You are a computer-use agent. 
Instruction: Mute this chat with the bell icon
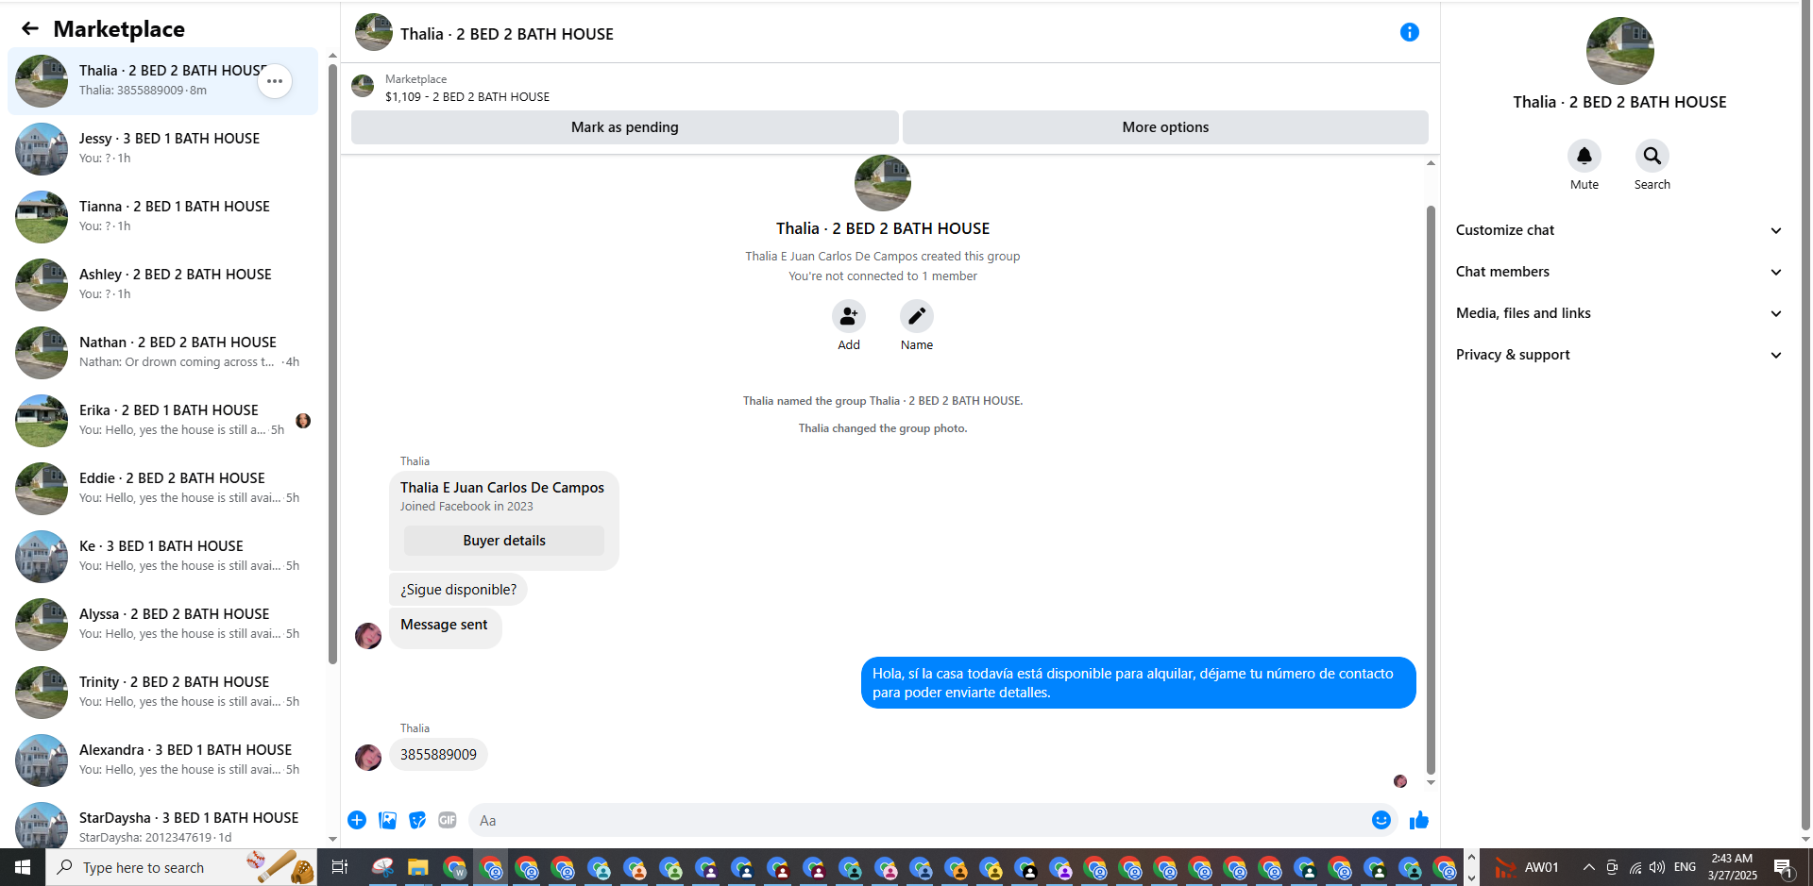[1584, 156]
